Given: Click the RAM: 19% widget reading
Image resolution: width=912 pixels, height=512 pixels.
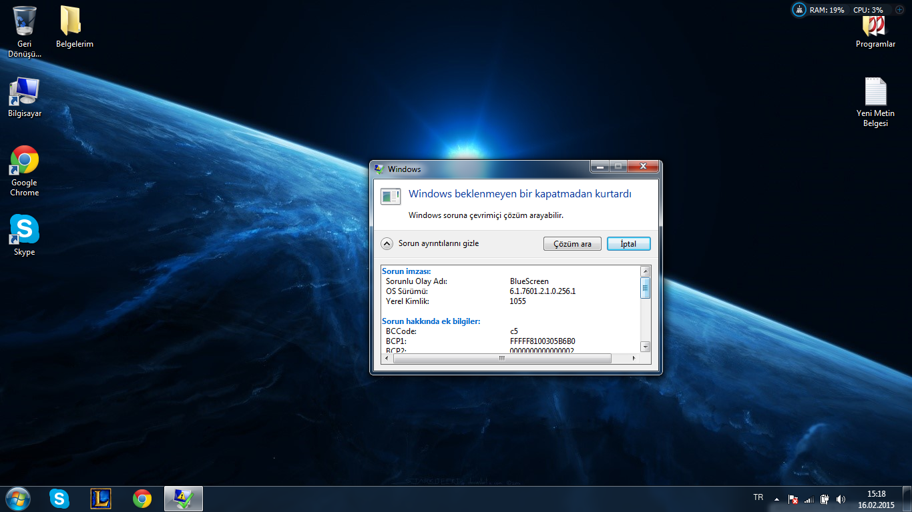Looking at the screenshot, I should tap(827, 10).
